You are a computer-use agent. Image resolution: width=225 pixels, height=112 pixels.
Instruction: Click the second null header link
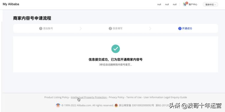point(167,4)
